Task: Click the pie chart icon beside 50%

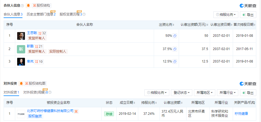Action: click(x=175, y=36)
